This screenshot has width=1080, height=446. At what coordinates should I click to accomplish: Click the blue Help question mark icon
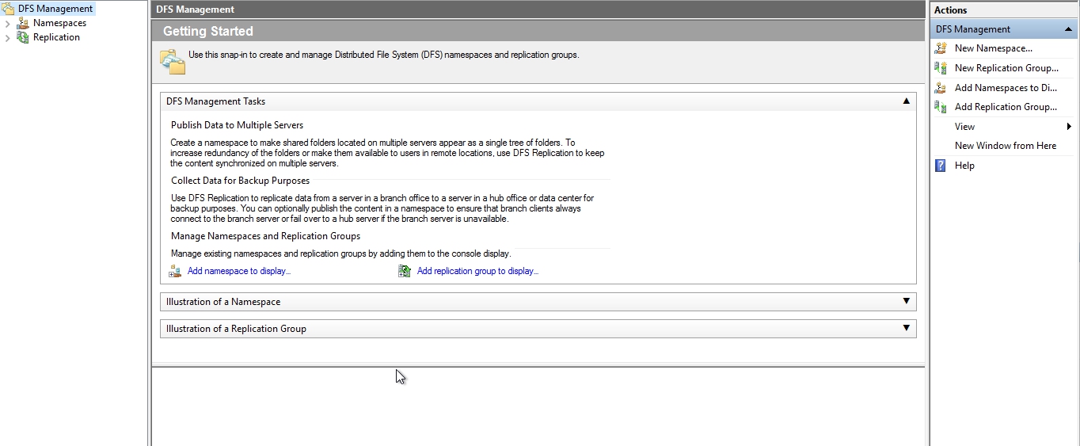(941, 166)
